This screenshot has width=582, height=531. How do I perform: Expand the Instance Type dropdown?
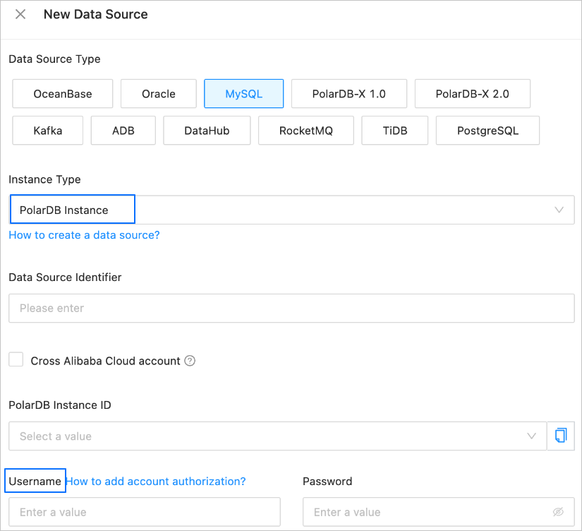559,210
